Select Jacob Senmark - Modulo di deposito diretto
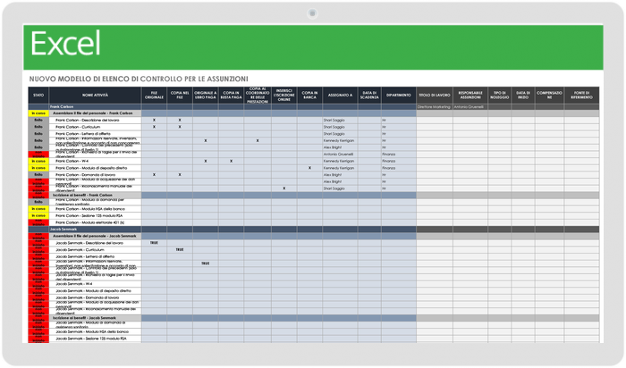The width and height of the screenshot is (626, 368). pyautogui.click(x=95, y=290)
